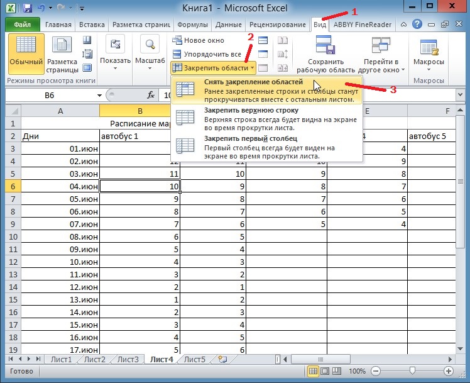This screenshot has width=470, height=383.
Task: Open the Лист2 sheet tab
Action: (94, 359)
